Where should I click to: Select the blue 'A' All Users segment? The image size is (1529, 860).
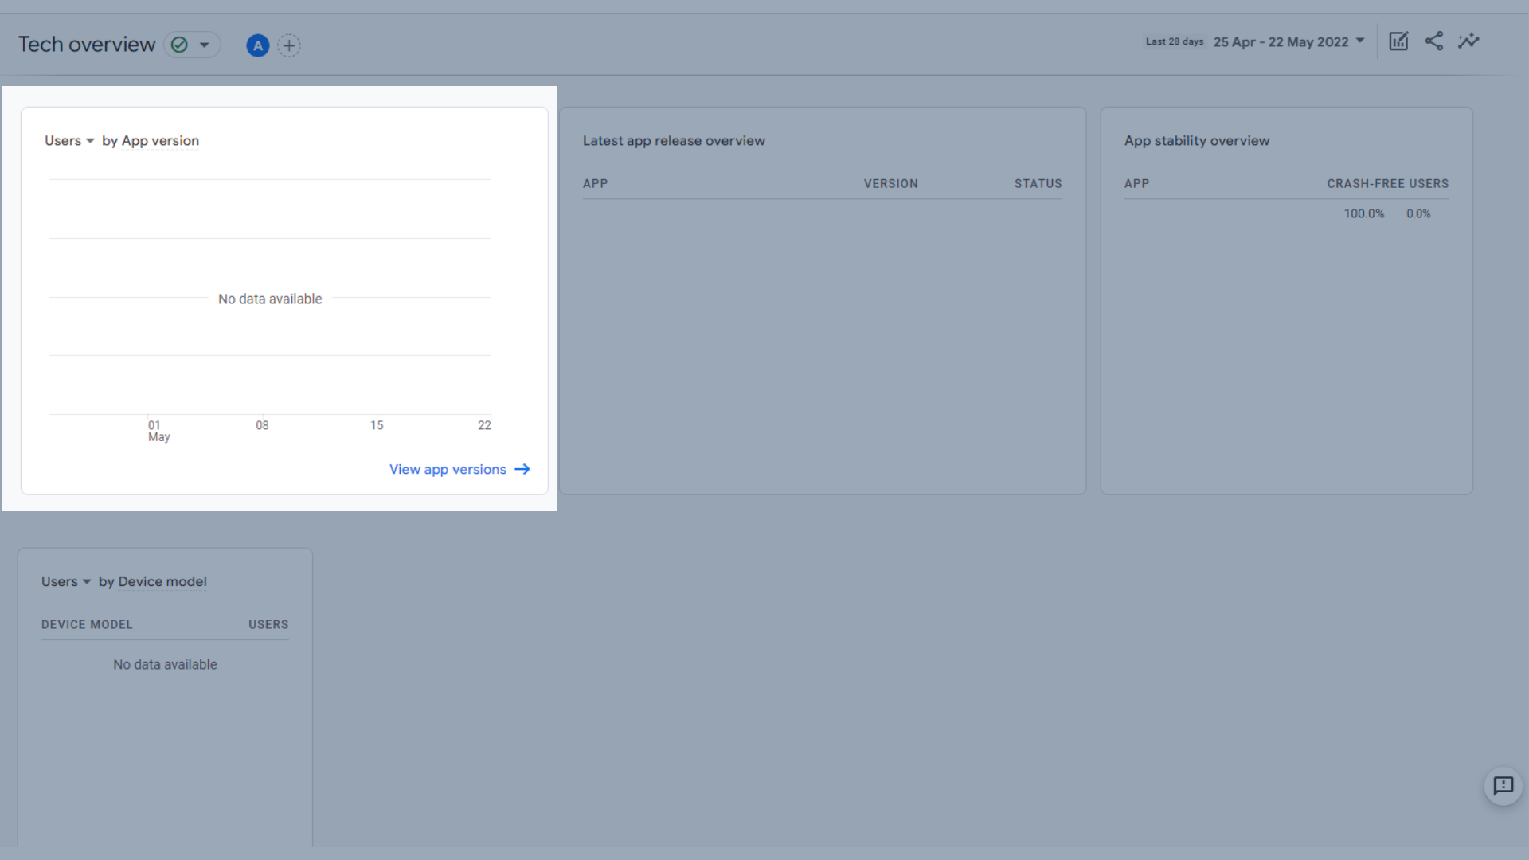point(257,45)
